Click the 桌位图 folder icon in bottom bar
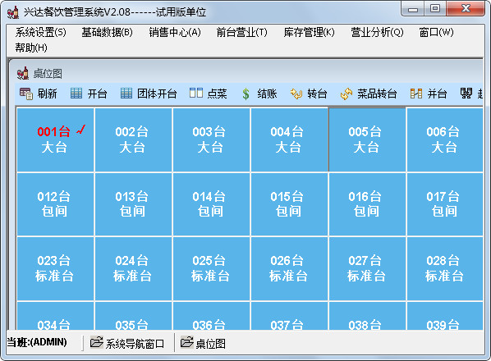Image resolution: width=491 pixels, height=361 pixels. point(187,342)
